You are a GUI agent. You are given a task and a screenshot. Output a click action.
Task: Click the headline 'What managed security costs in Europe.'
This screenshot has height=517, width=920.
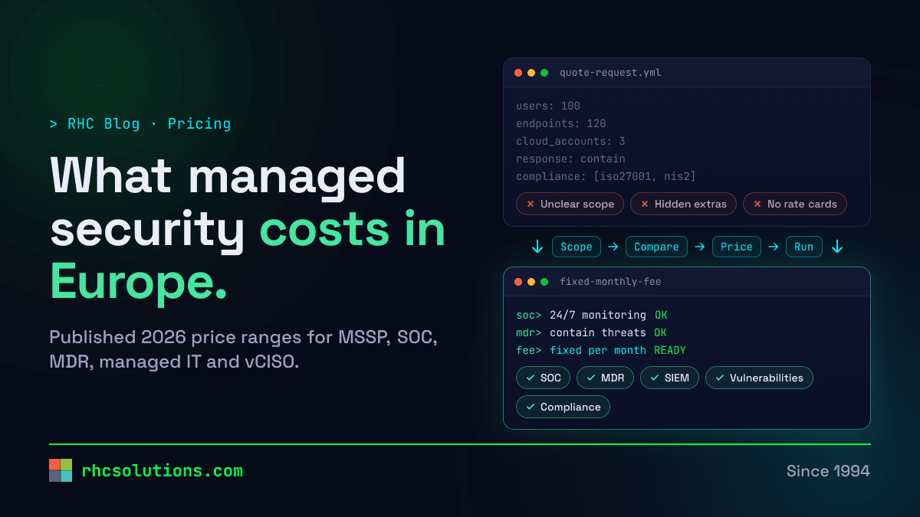tap(248, 229)
